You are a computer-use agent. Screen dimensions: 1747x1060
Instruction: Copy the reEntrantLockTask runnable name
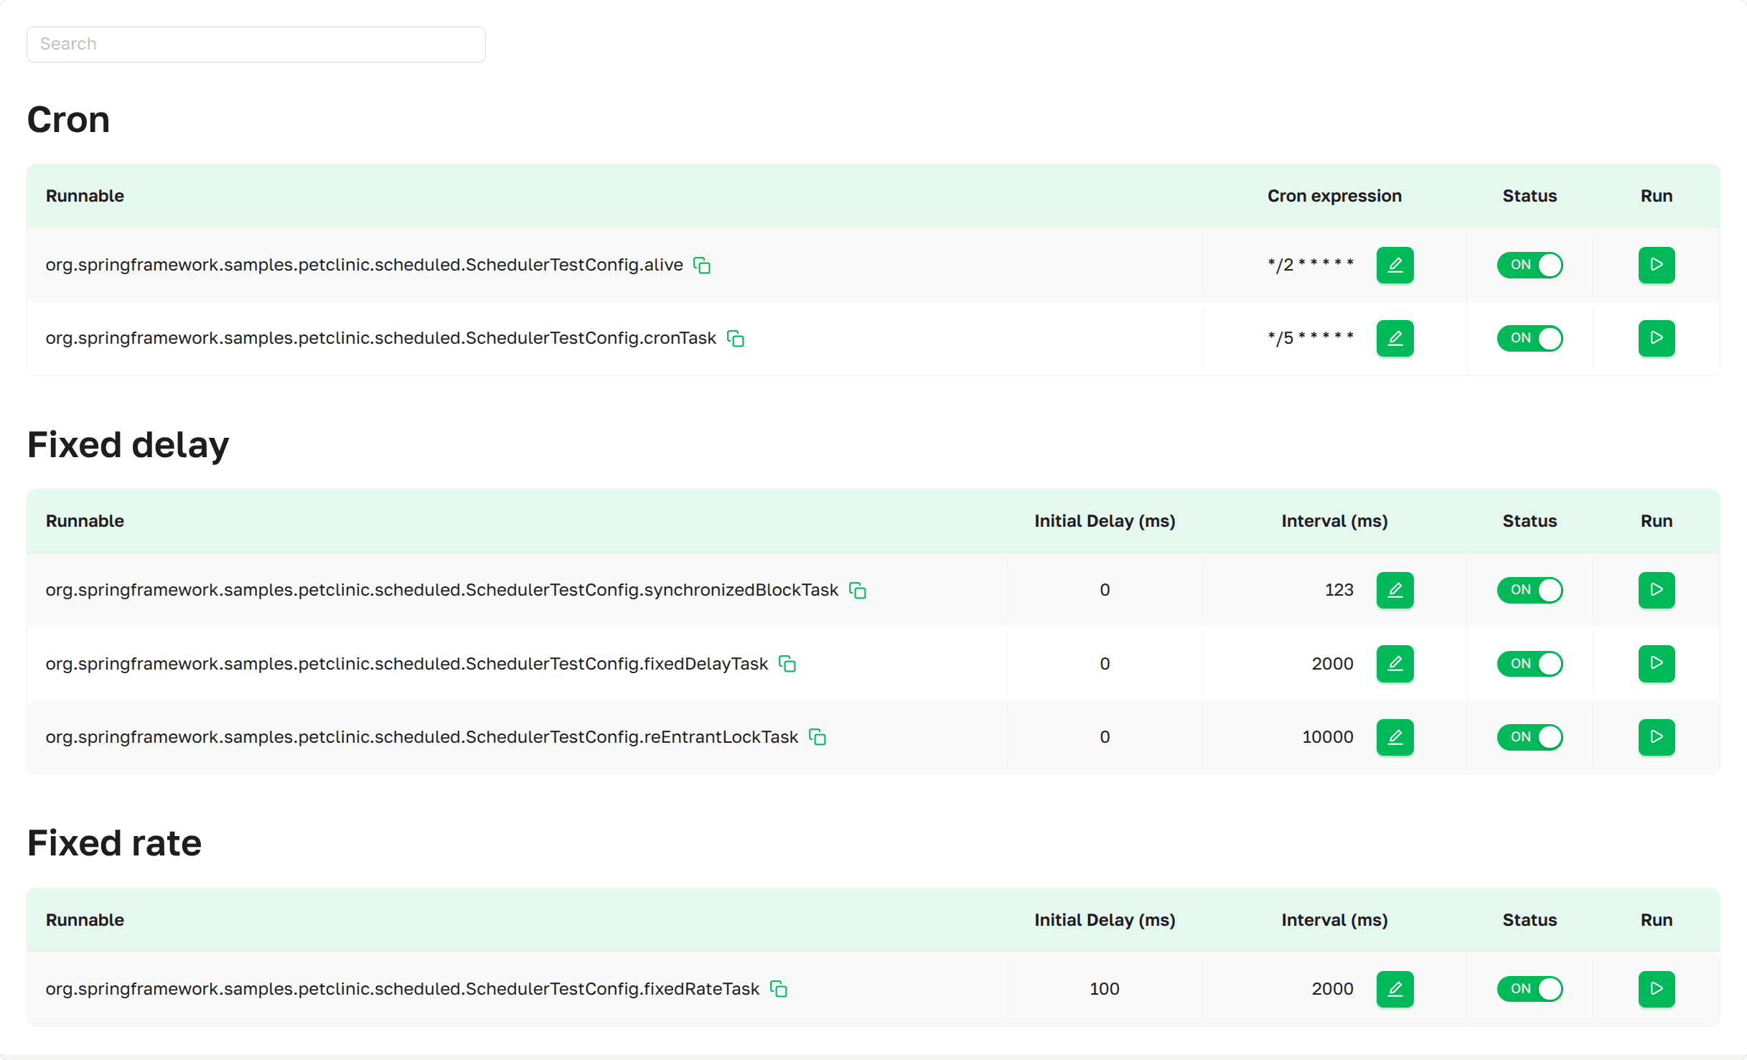point(817,738)
